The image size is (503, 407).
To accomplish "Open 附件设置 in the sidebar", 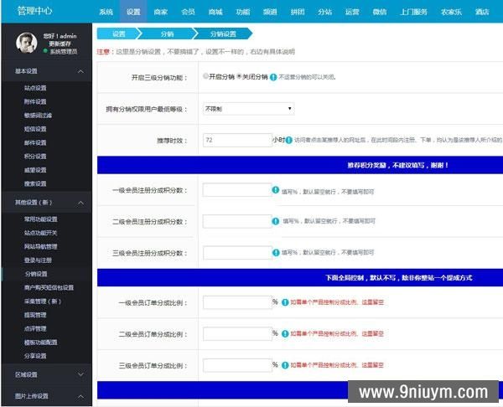I will pyautogui.click(x=35, y=101).
